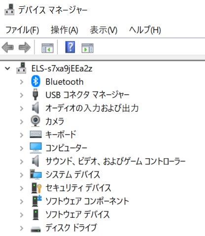This screenshot has width=205, height=236.
Task: Select オーディオの入力および出力 tree item
Action: tap(92, 108)
